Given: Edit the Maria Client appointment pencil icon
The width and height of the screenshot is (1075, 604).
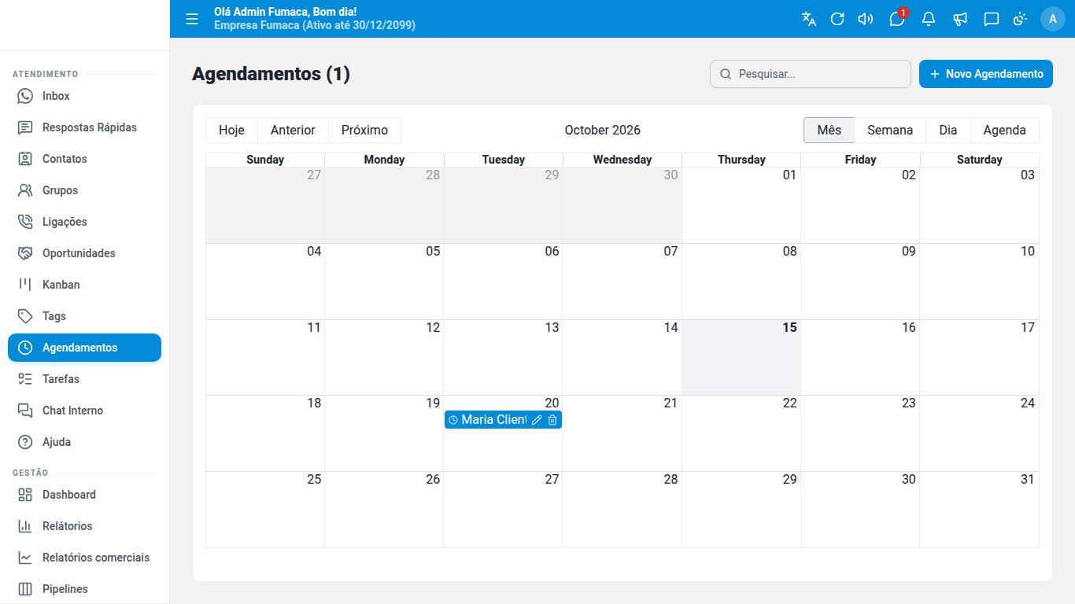Looking at the screenshot, I should coord(537,420).
